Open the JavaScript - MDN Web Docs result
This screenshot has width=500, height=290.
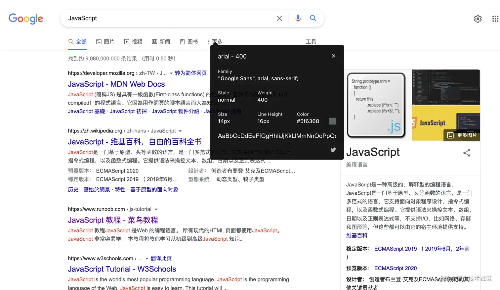pyautogui.click(x=116, y=84)
